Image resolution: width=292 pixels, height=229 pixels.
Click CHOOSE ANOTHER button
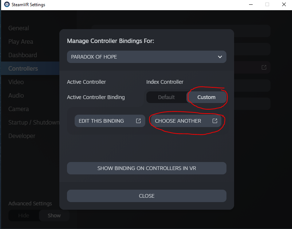tap(186, 121)
